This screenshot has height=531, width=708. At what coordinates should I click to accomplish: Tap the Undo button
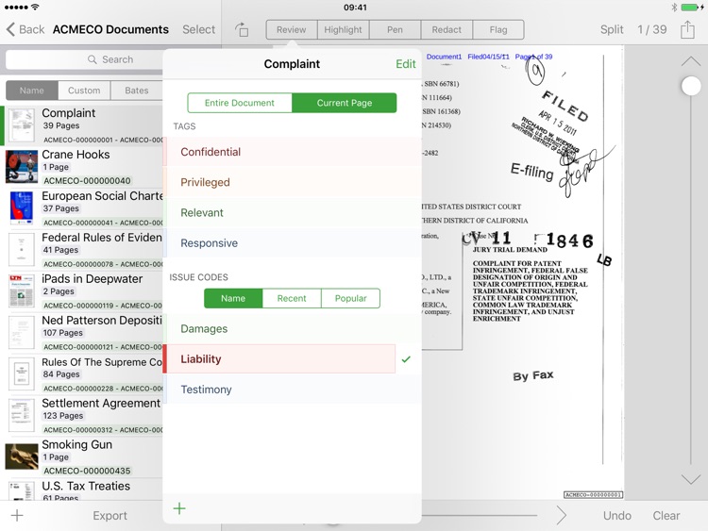click(x=617, y=516)
